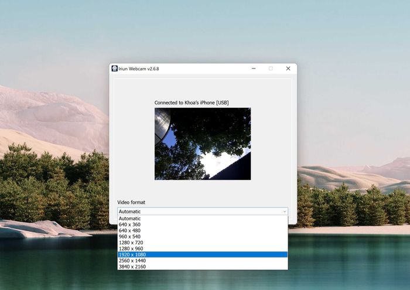The height and width of the screenshot is (290, 410).
Task: Click the Iriun Webcam v2.6.8 title text
Action: [x=139, y=69]
